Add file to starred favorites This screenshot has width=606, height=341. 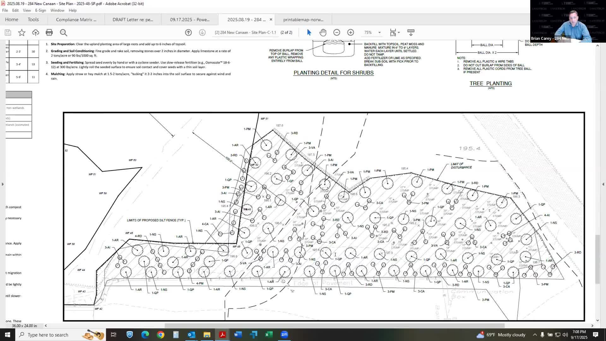[x=22, y=33]
